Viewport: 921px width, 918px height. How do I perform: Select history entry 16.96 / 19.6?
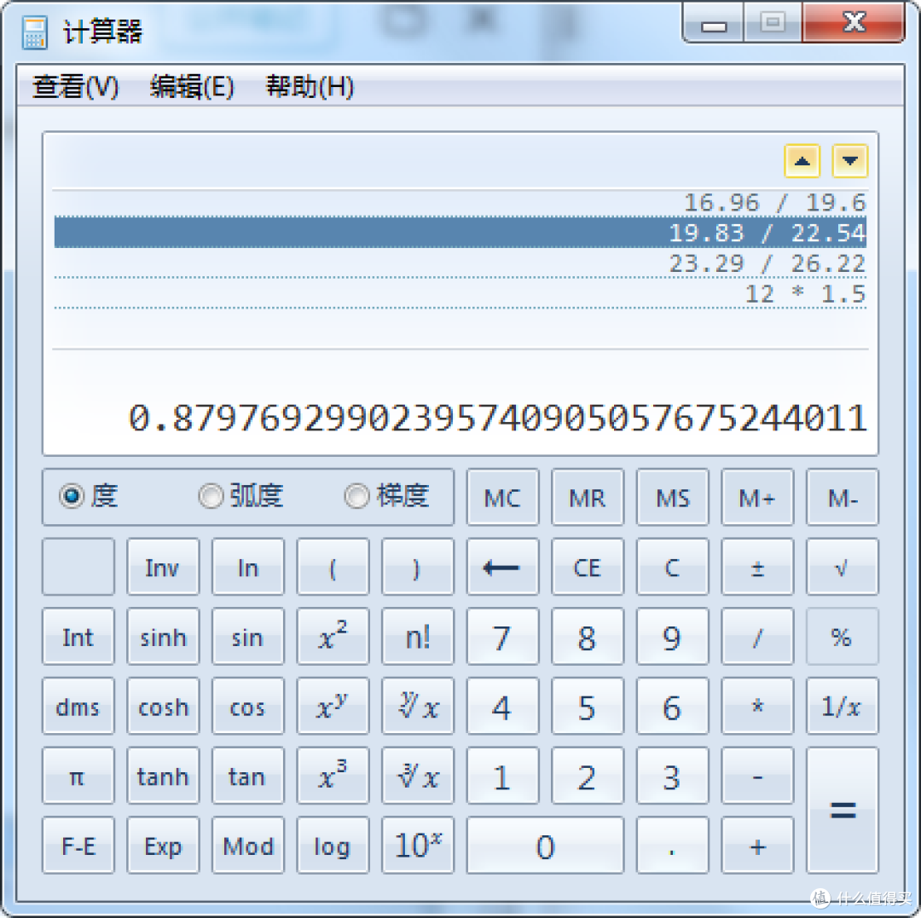pyautogui.click(x=460, y=203)
